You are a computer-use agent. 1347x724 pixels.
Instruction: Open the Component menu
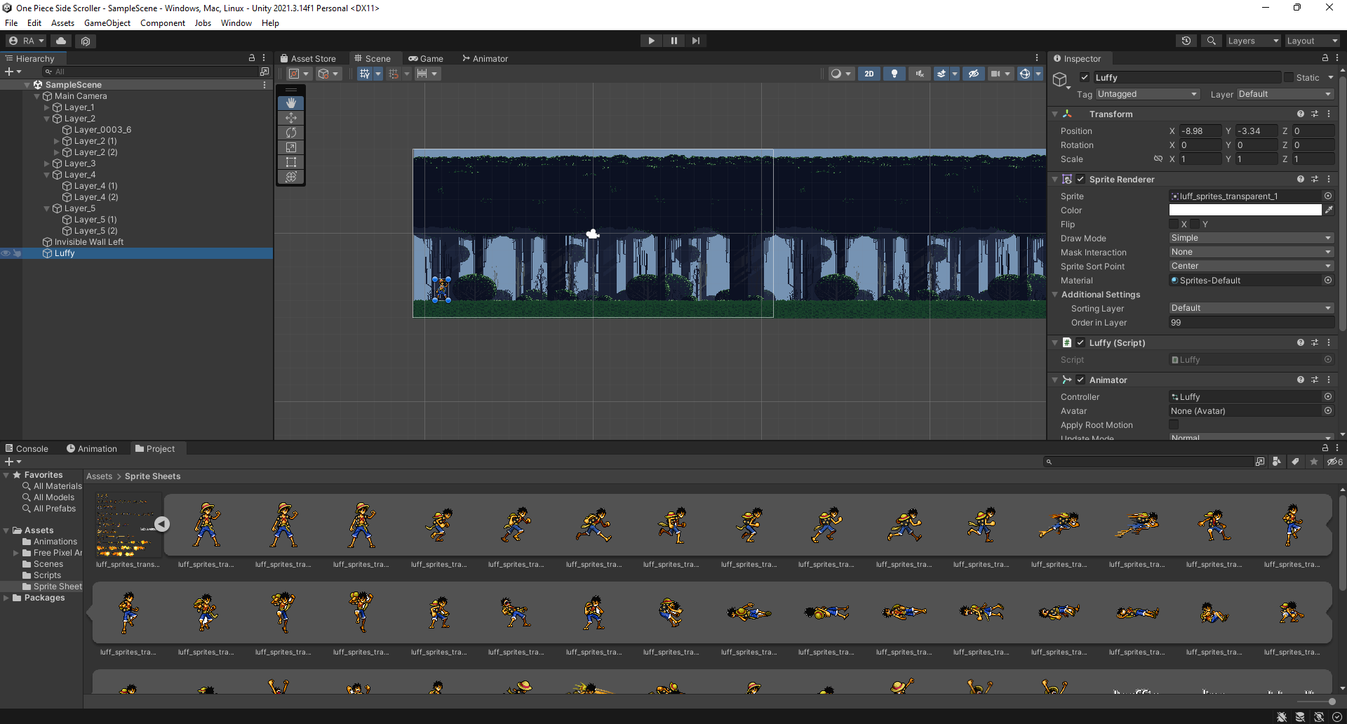coord(163,23)
